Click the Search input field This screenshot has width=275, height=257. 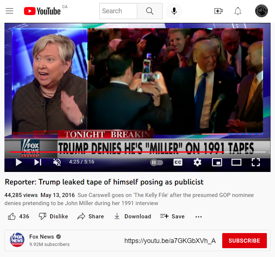coord(118,11)
